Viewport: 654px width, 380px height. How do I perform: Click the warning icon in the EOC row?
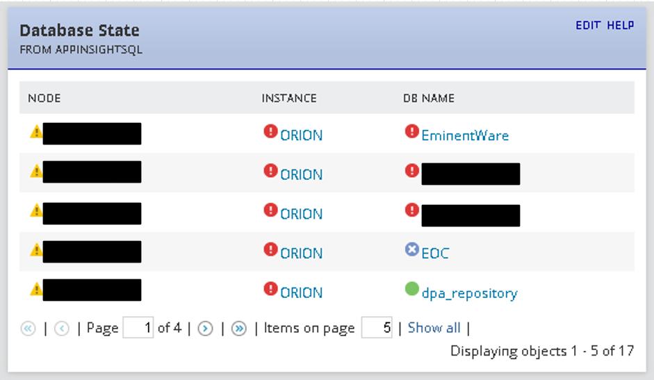(36, 250)
